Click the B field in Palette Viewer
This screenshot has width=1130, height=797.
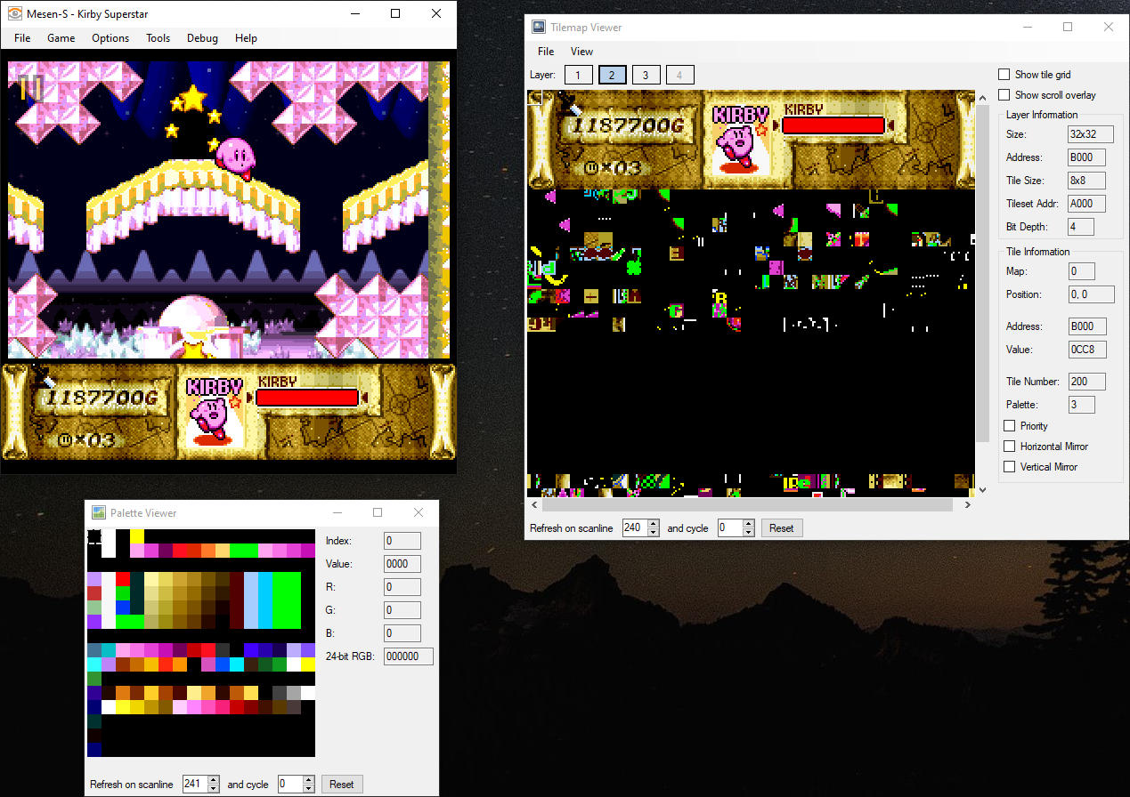[x=402, y=633]
